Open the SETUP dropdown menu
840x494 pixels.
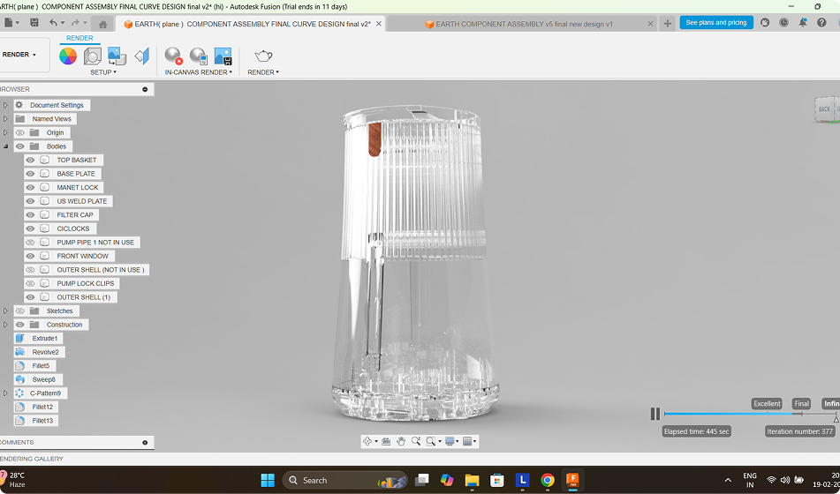[102, 72]
